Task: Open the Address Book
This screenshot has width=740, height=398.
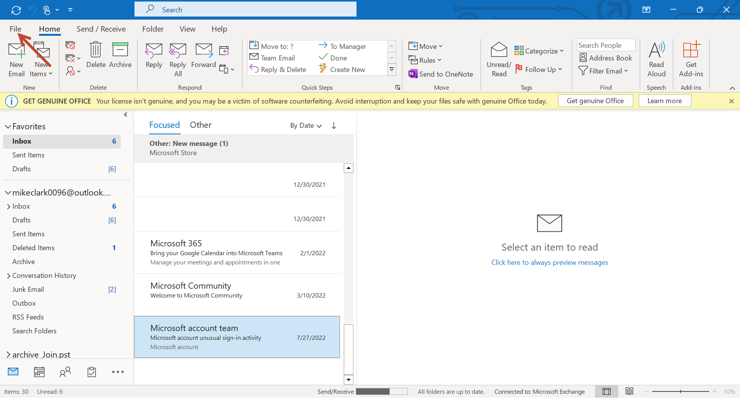Action: (x=605, y=58)
